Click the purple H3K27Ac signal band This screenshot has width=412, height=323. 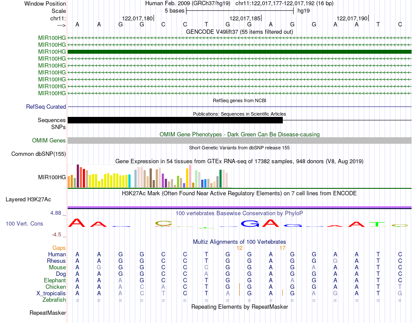coord(239,207)
